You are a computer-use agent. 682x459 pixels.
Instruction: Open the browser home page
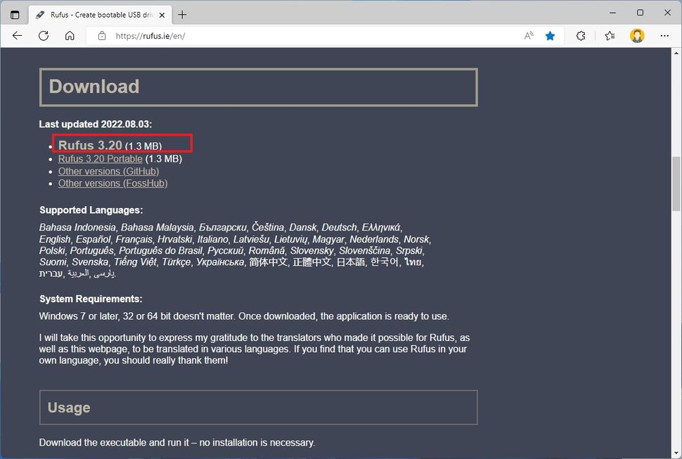69,36
